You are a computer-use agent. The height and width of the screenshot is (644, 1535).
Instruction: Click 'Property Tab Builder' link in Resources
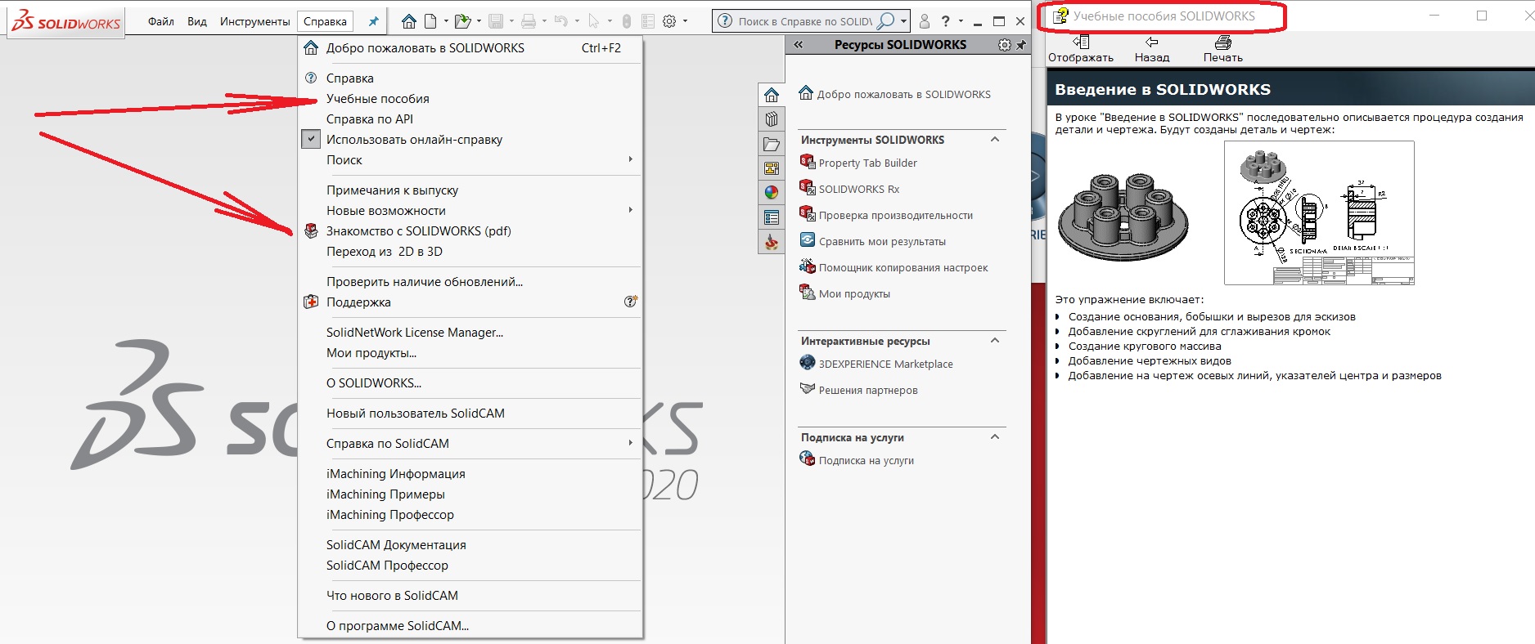[867, 163]
